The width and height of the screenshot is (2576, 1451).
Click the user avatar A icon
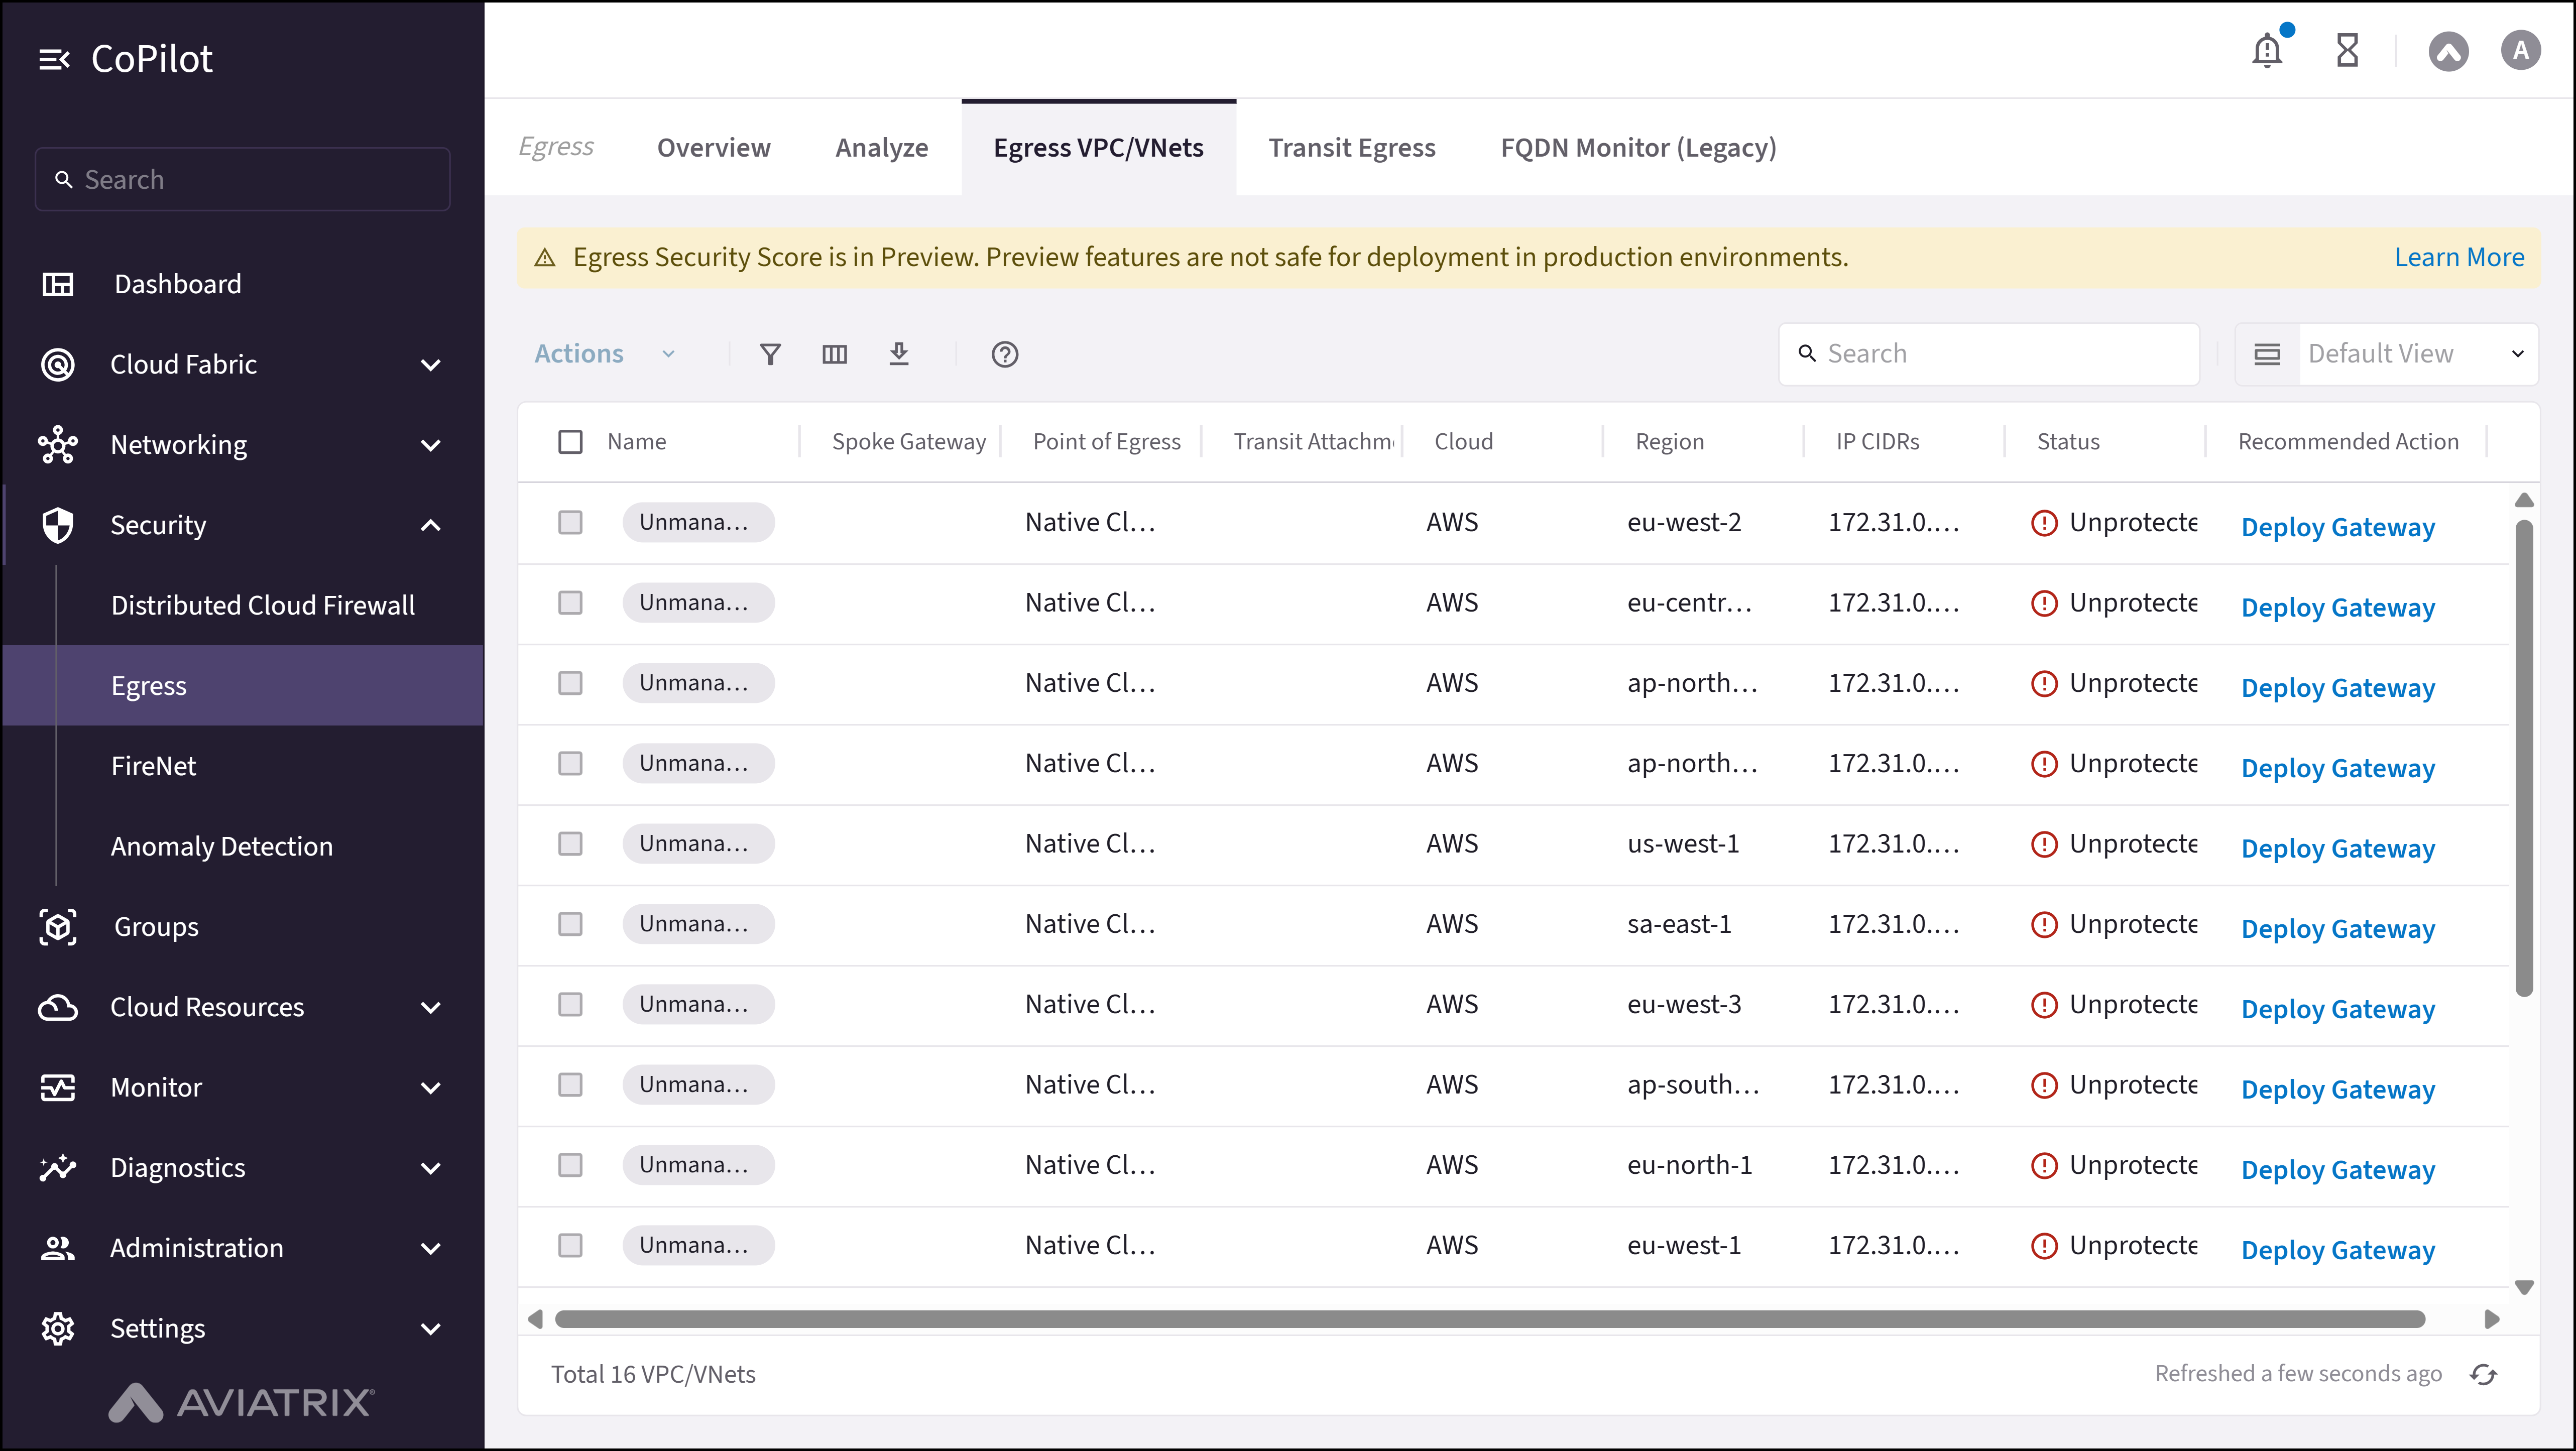pyautogui.click(x=2520, y=50)
